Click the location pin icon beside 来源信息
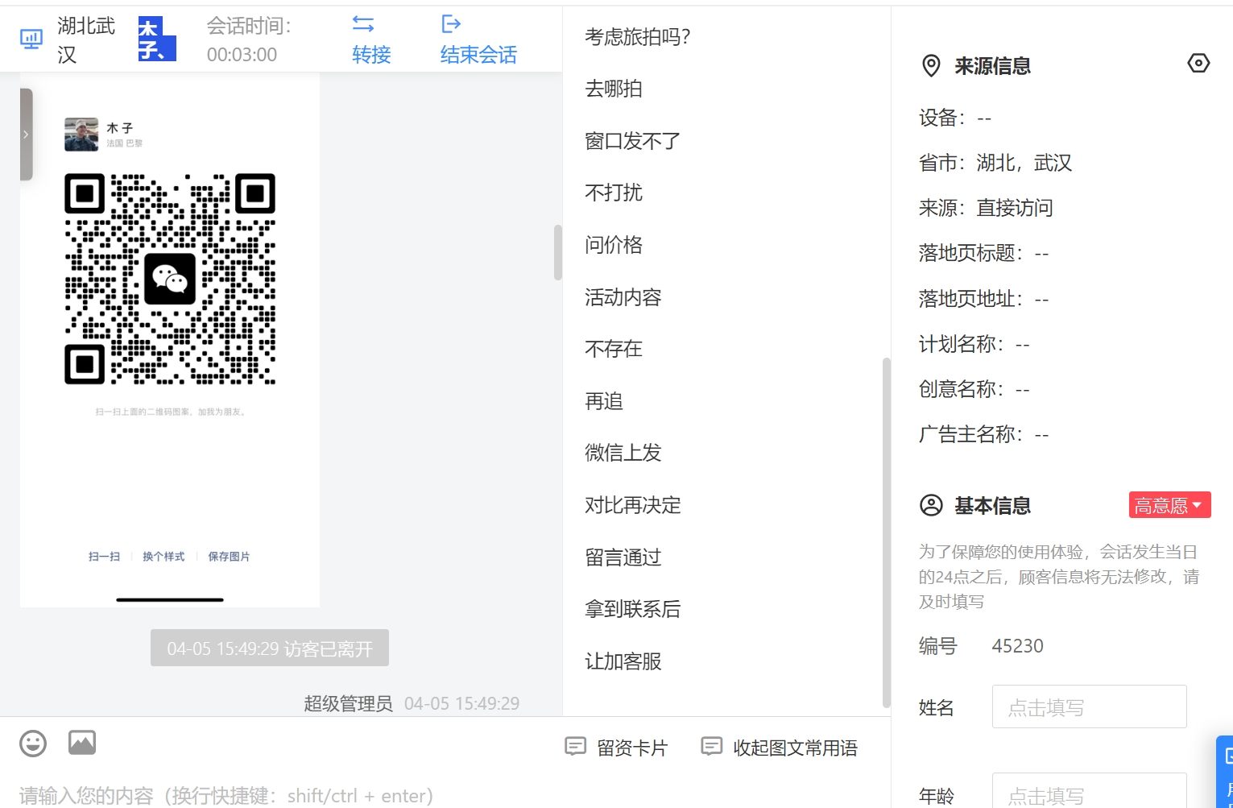The image size is (1233, 808). coord(931,66)
